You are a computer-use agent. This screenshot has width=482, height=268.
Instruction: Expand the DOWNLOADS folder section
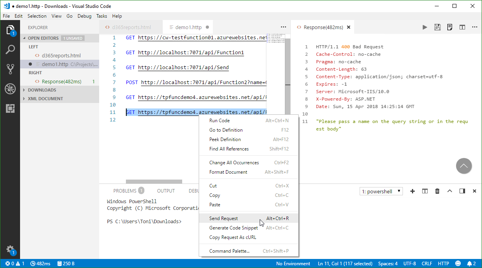pyautogui.click(x=42, y=90)
